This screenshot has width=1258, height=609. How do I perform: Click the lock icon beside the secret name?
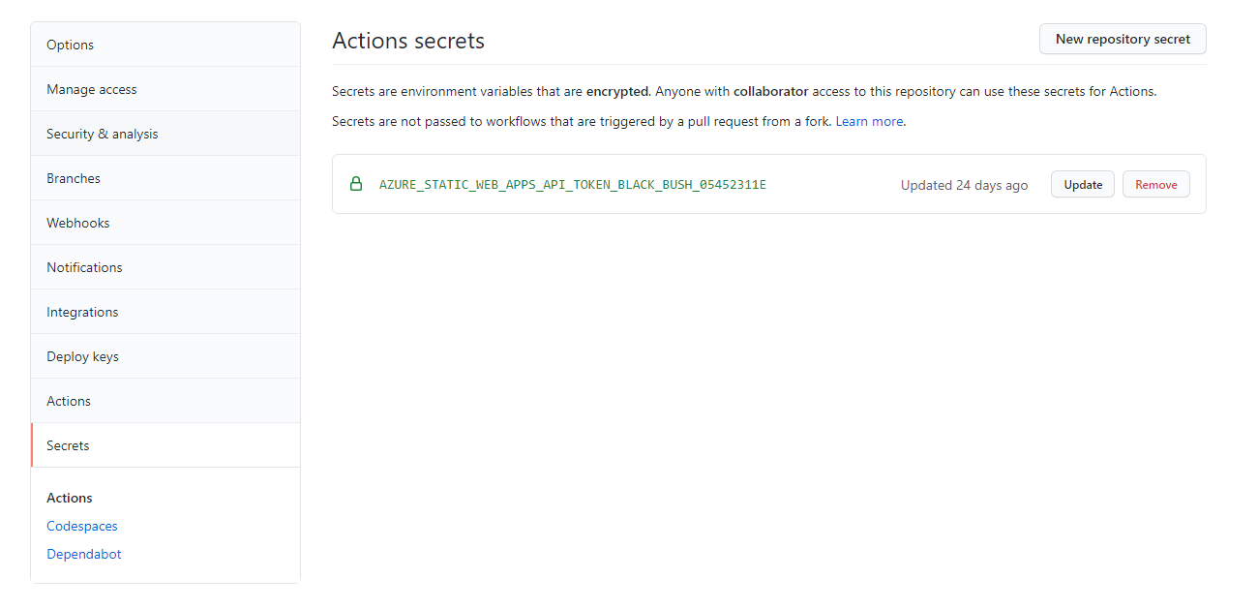click(x=356, y=184)
